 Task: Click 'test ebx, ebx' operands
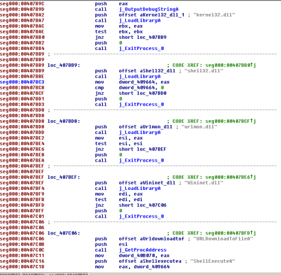point(131,31)
